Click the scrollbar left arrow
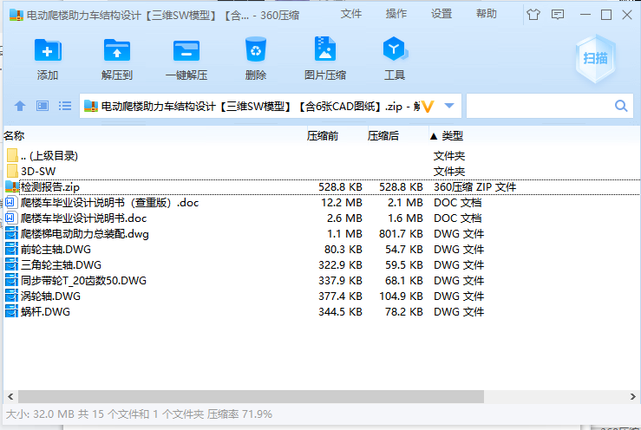641x430 pixels. pos(10,396)
